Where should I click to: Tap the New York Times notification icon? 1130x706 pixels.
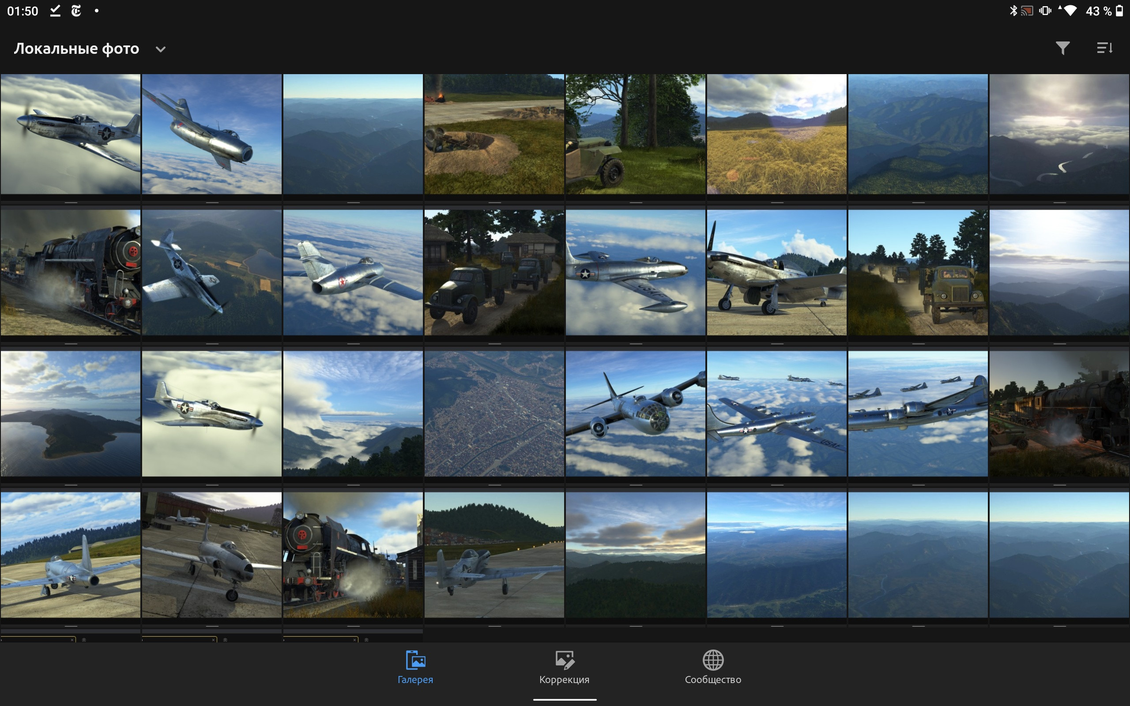click(x=76, y=11)
